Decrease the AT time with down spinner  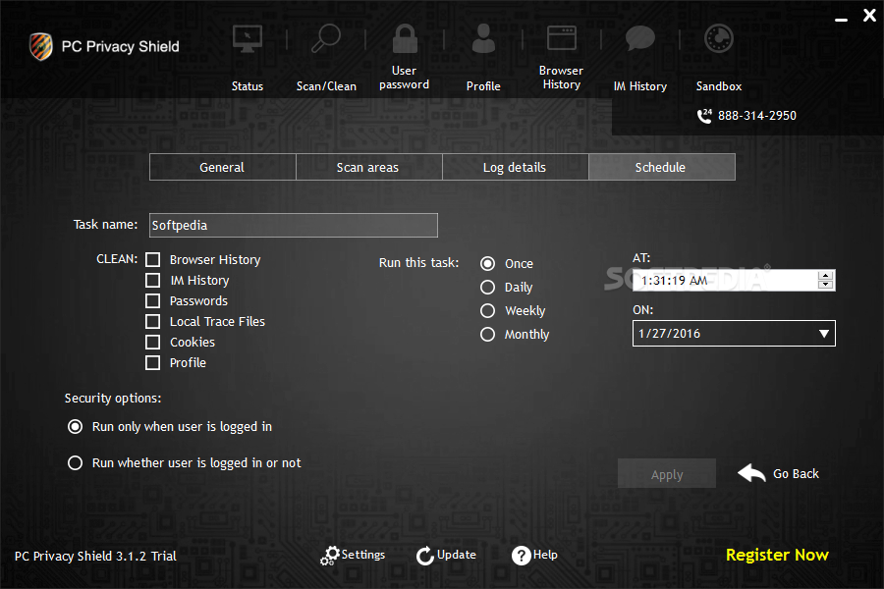point(825,285)
